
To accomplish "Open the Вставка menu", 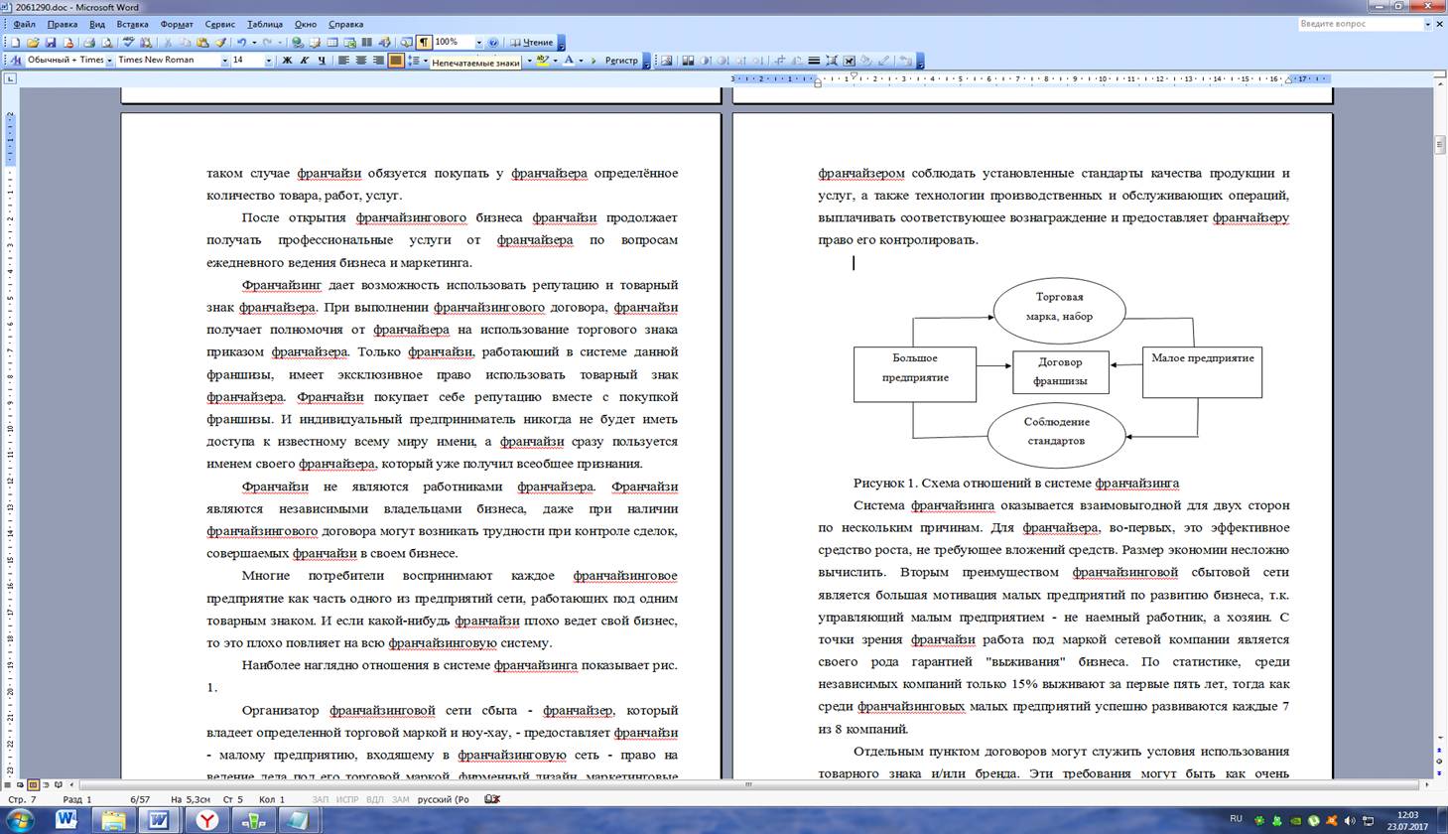I will [x=132, y=24].
